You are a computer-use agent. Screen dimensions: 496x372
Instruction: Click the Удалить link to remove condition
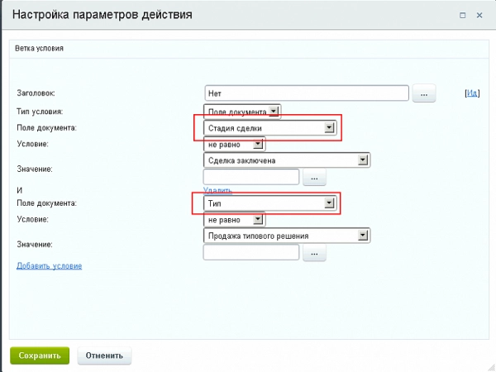[x=218, y=191]
